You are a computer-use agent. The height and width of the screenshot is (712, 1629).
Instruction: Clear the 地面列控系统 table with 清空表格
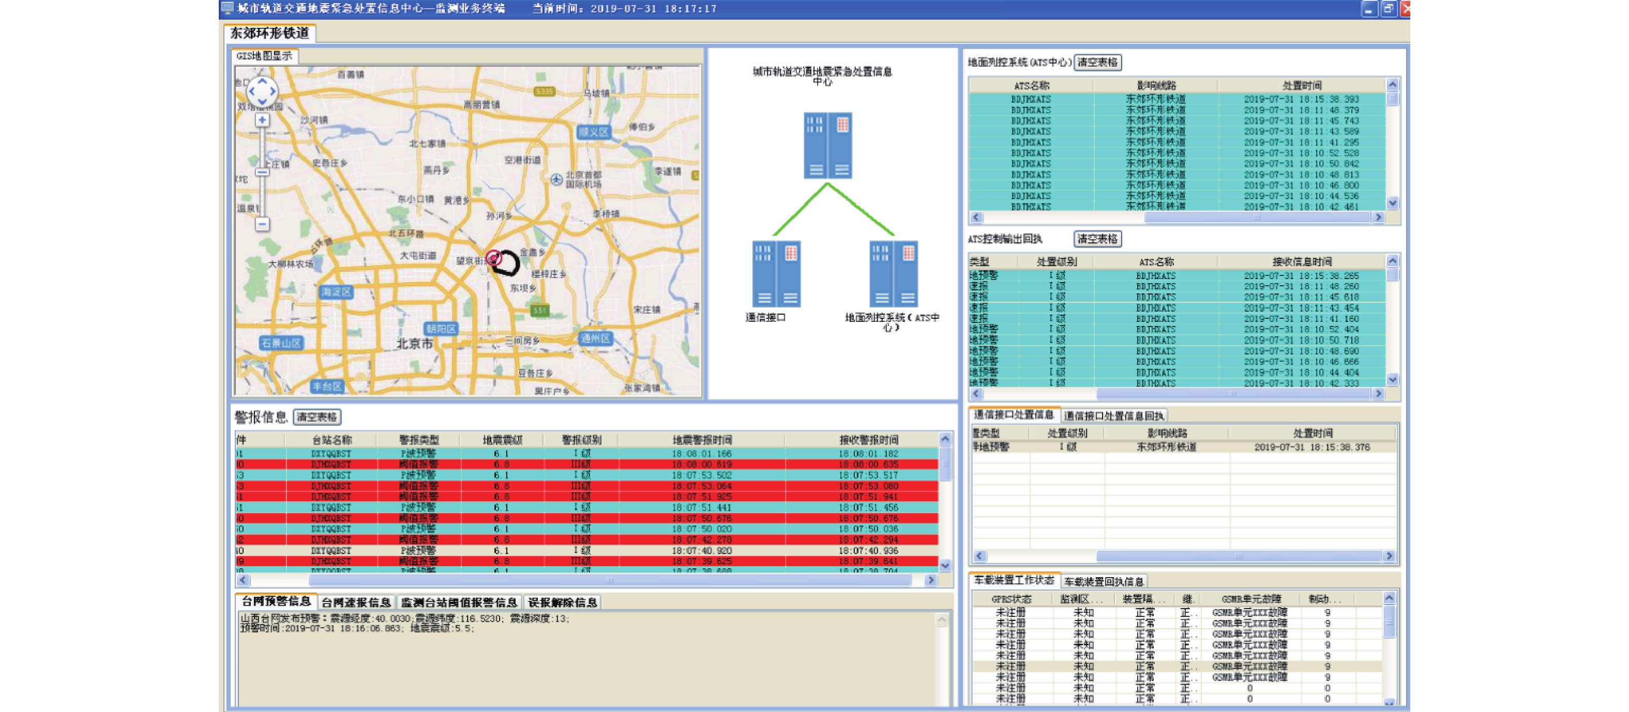(x=1097, y=63)
